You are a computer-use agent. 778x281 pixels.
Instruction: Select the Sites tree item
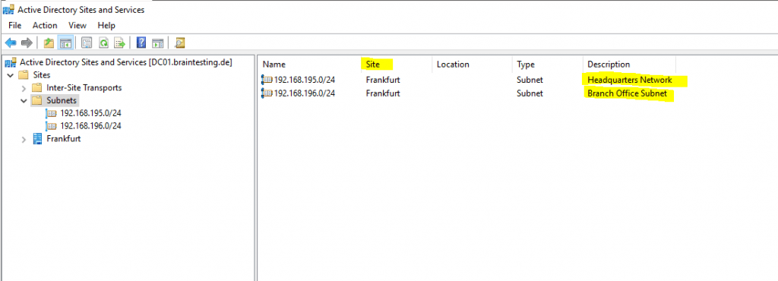(41, 75)
